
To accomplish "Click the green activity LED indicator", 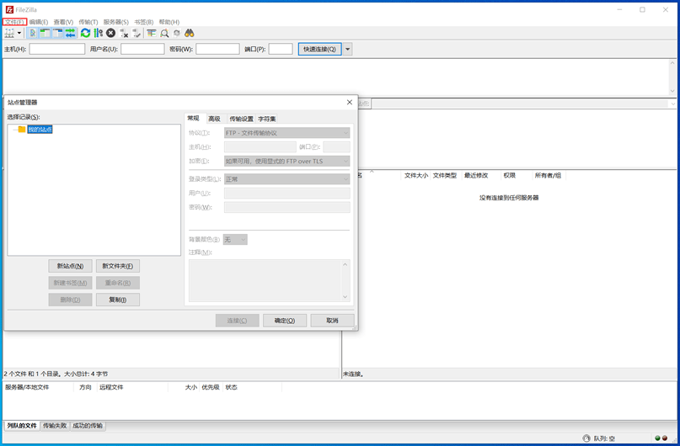I will [x=657, y=438].
